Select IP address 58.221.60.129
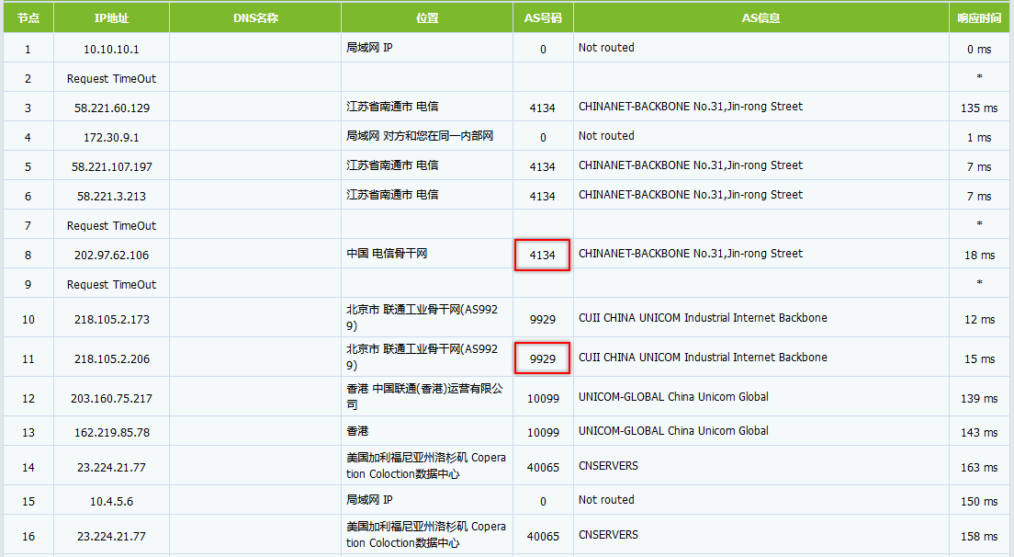The width and height of the screenshot is (1014, 557). point(111,108)
